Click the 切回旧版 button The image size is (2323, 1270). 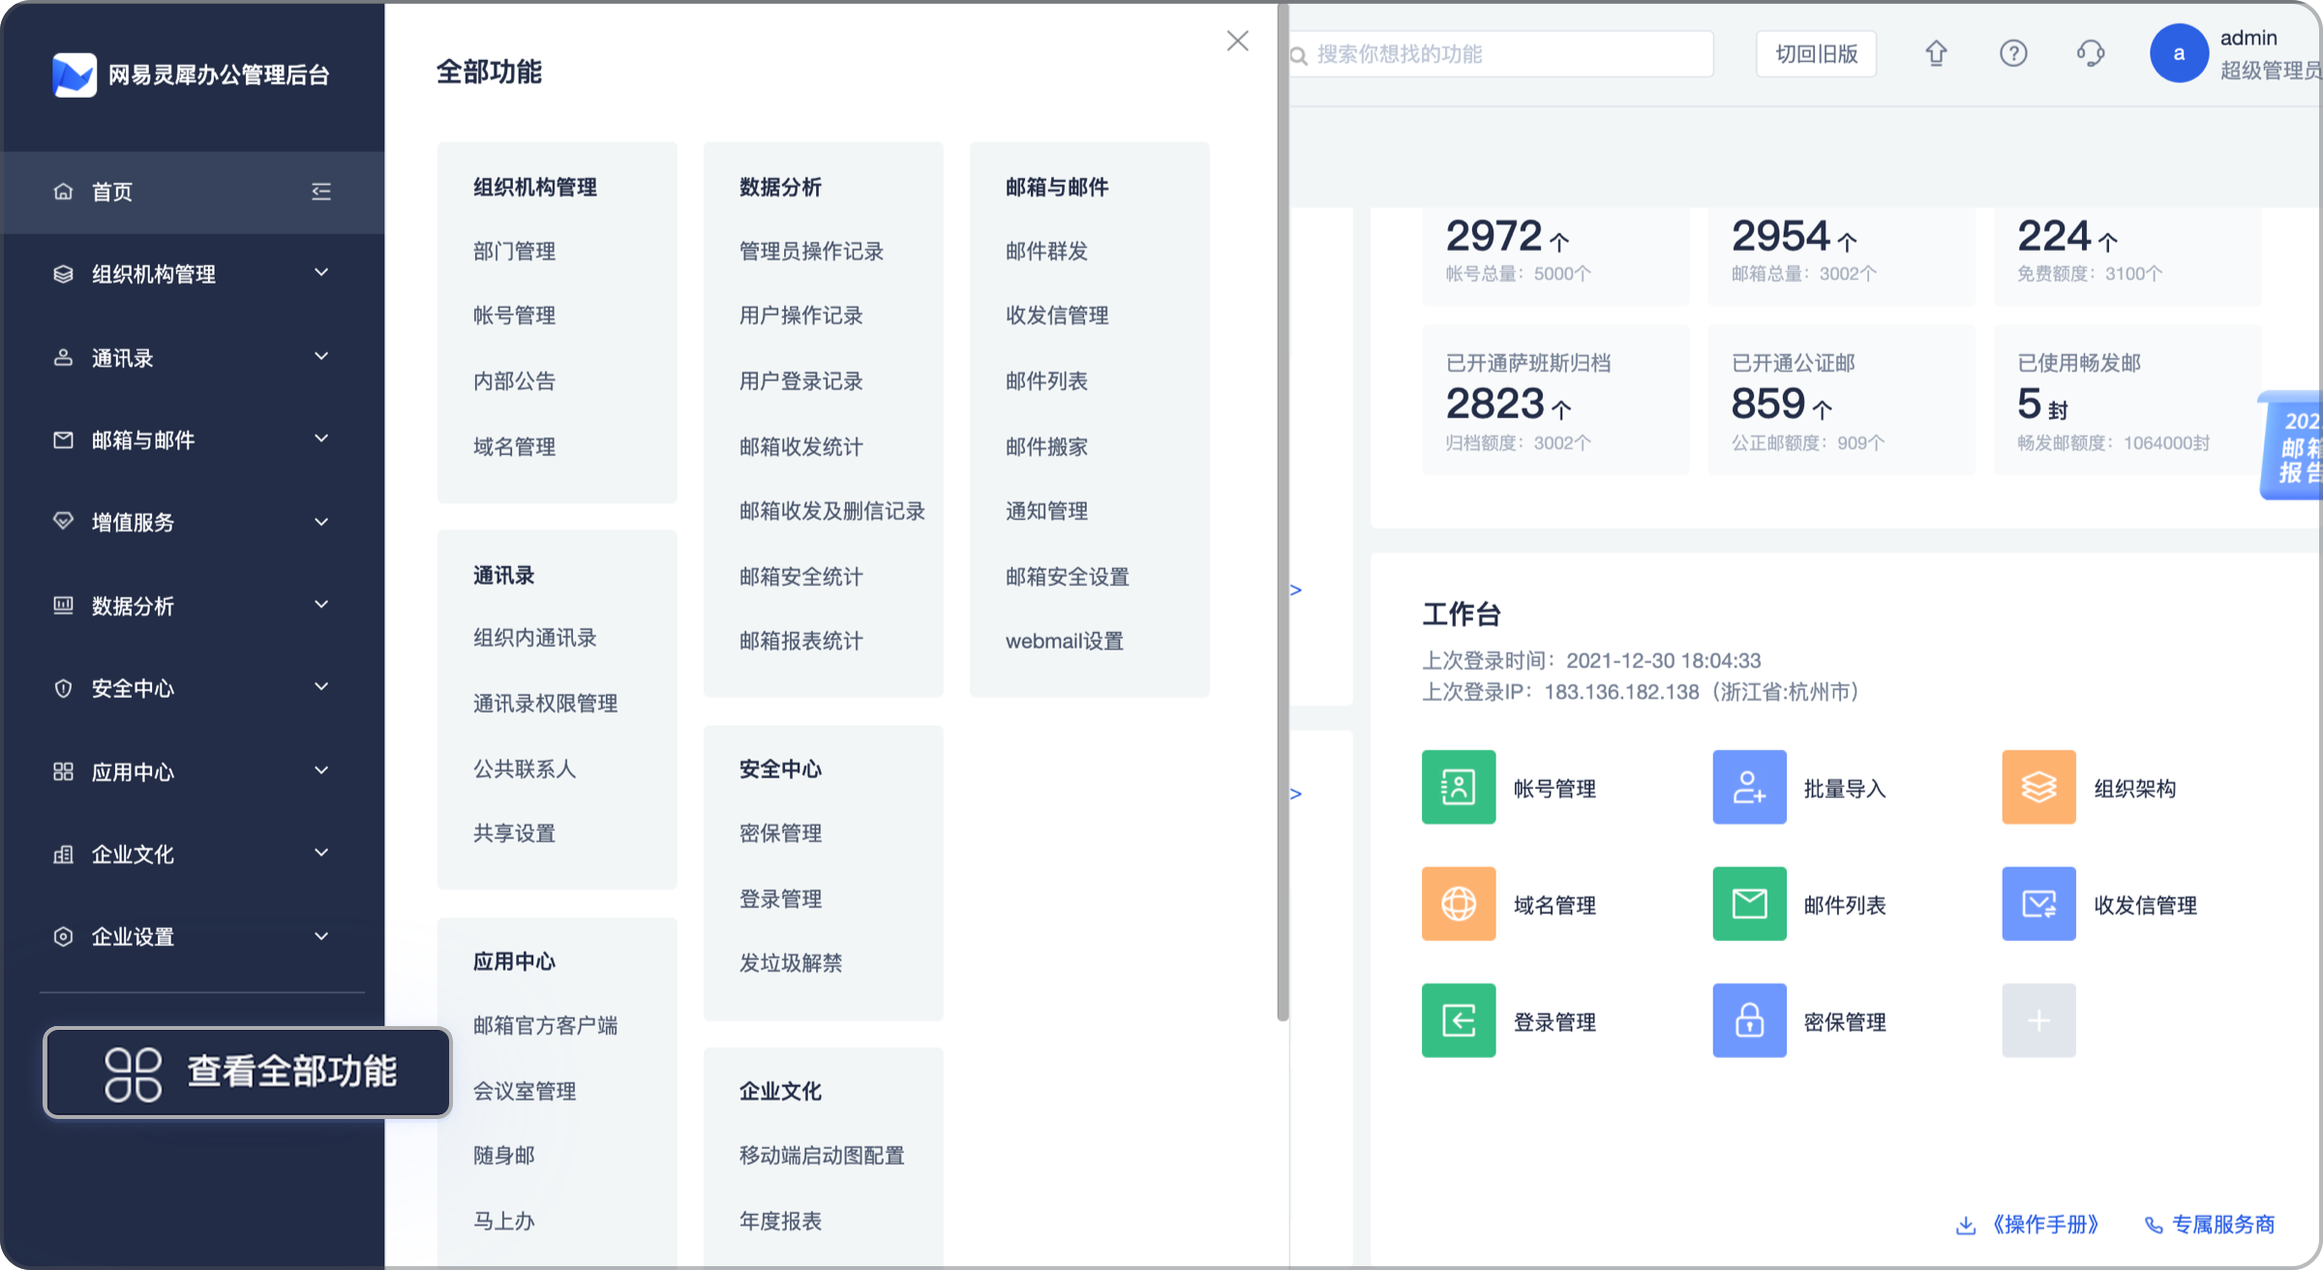(1816, 54)
